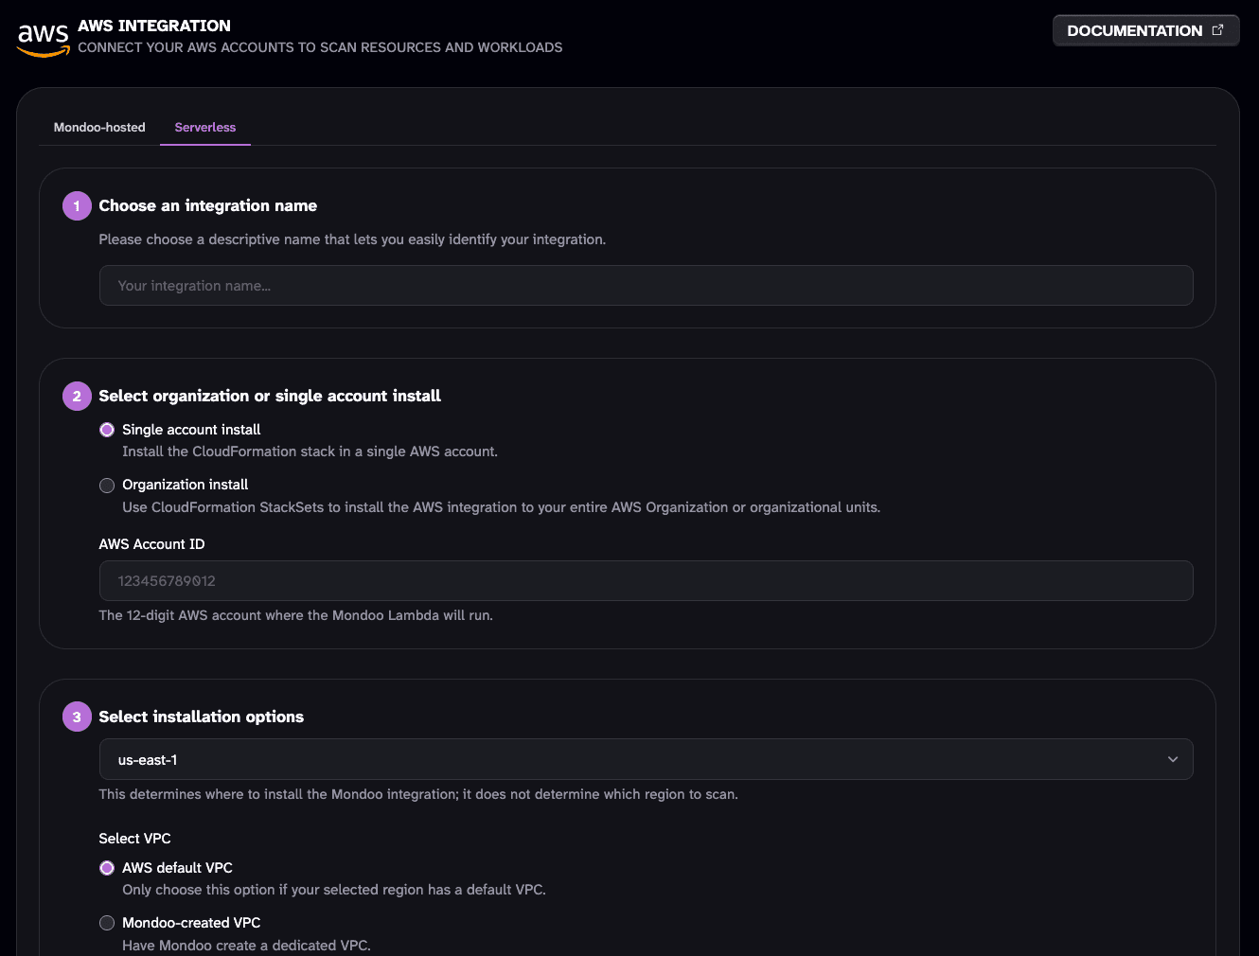Focus the integration name input field
This screenshot has width=1259, height=956.
pyautogui.click(x=646, y=286)
